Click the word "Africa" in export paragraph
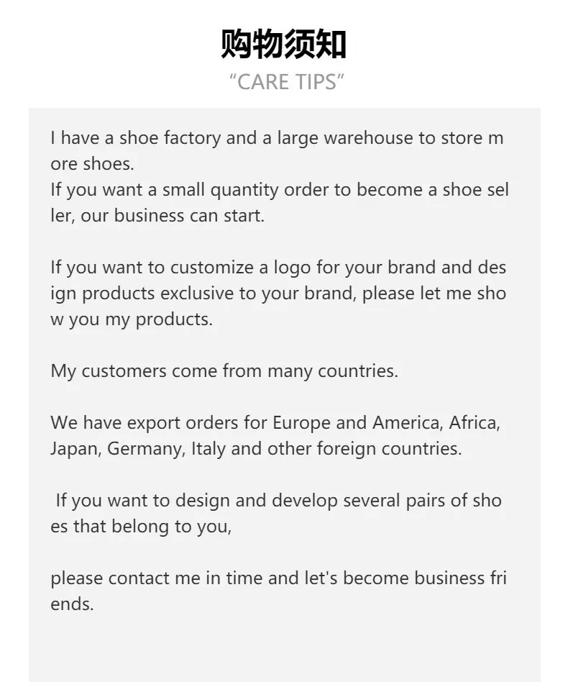Image resolution: width=568 pixels, height=682 pixels. point(475,423)
